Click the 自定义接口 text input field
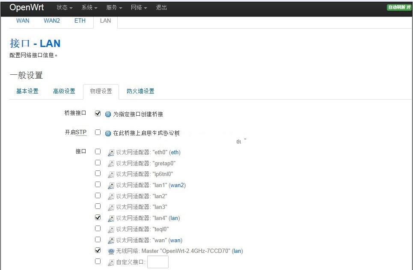 point(157,262)
